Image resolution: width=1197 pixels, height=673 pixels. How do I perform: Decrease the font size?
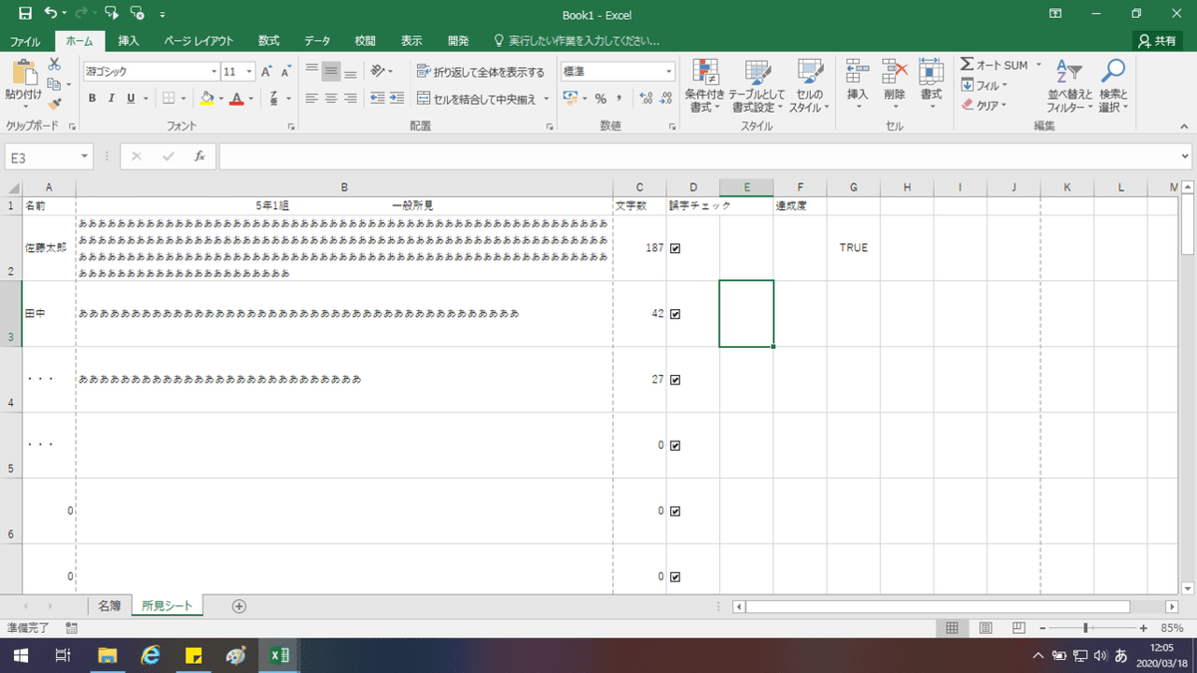(x=285, y=72)
